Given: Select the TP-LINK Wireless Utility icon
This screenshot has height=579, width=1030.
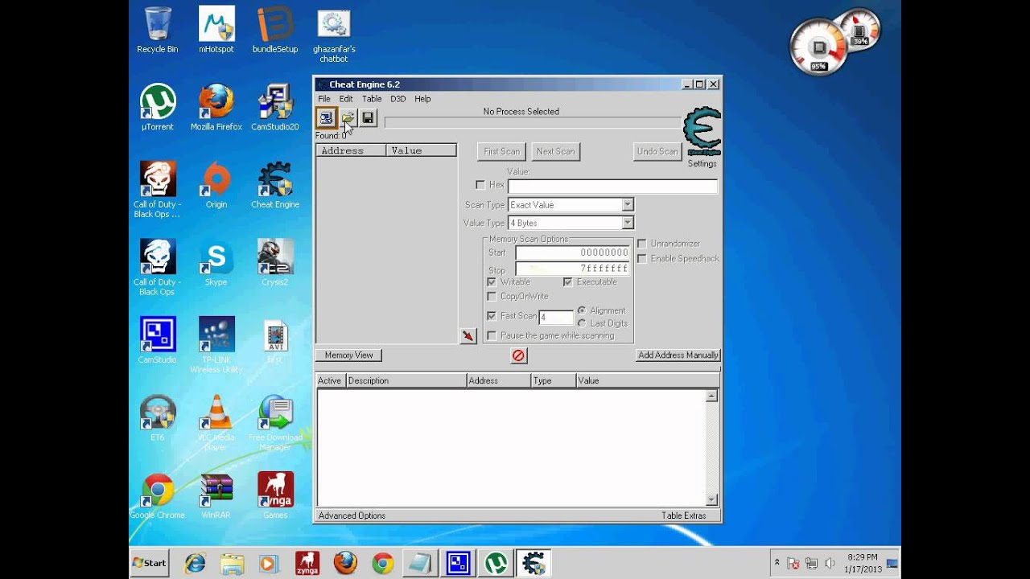Looking at the screenshot, I should [216, 345].
